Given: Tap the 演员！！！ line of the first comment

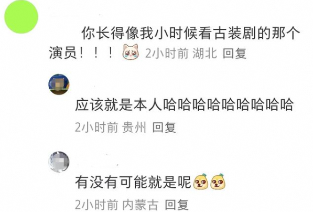Looking at the screenshot, I should [82, 53].
